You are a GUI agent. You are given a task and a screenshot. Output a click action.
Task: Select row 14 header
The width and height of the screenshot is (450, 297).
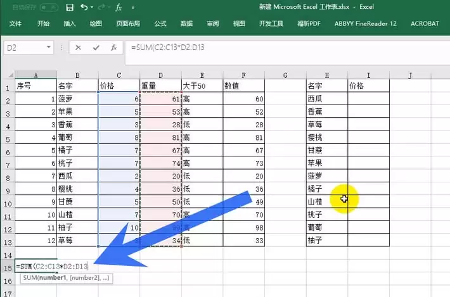coord(8,255)
